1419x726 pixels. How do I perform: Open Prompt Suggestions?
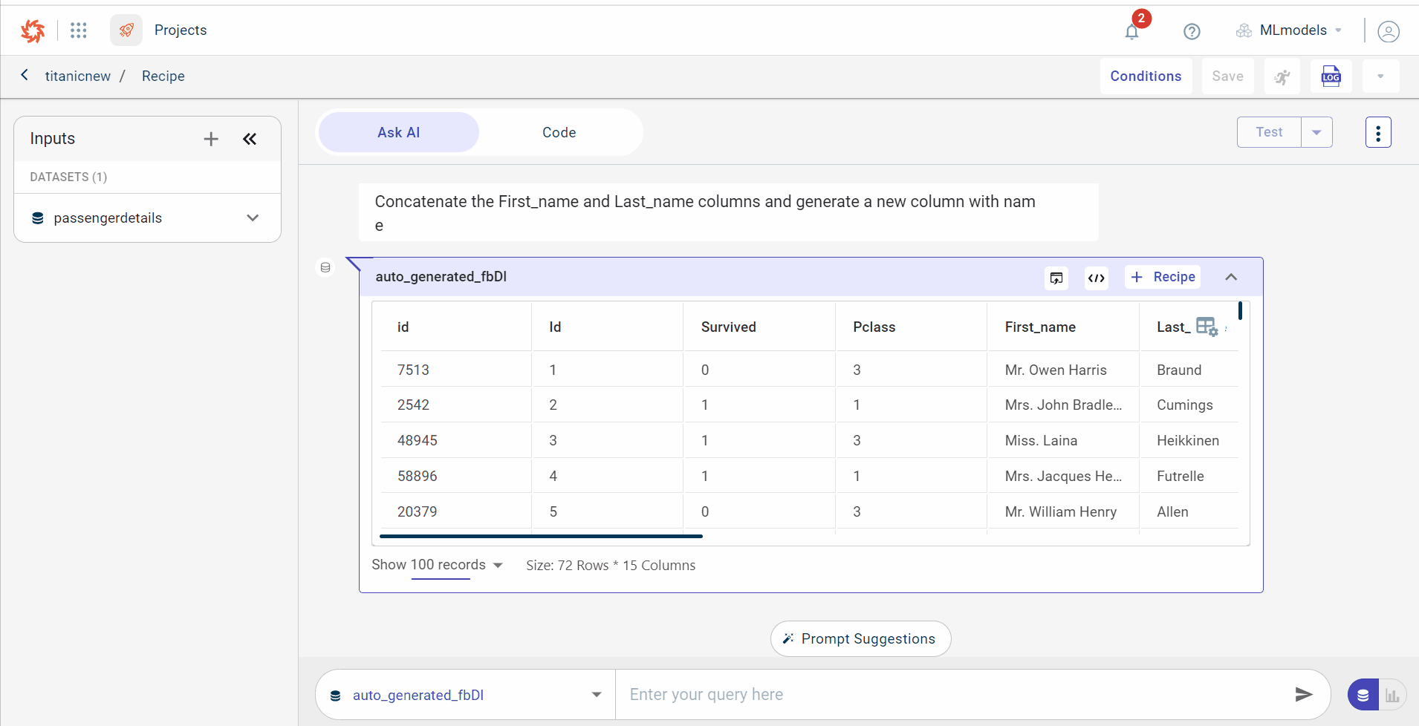click(x=860, y=639)
